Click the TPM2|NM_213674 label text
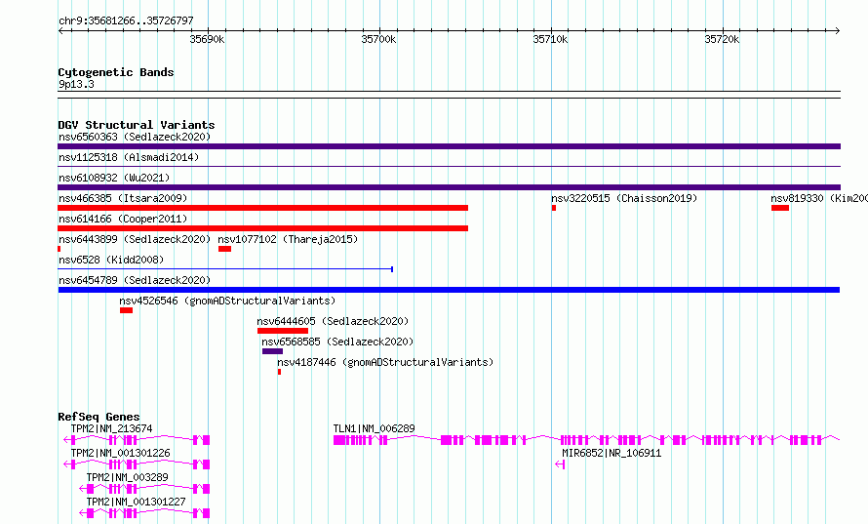This screenshot has width=868, height=524. 111,428
